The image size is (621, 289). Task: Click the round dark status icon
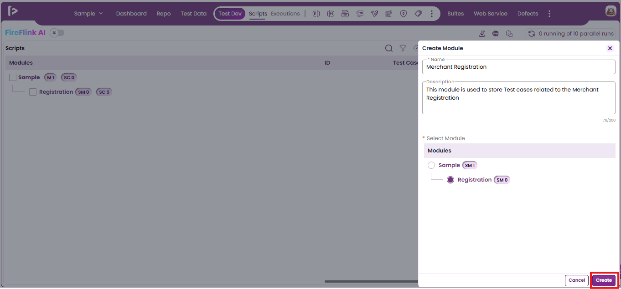click(496, 34)
